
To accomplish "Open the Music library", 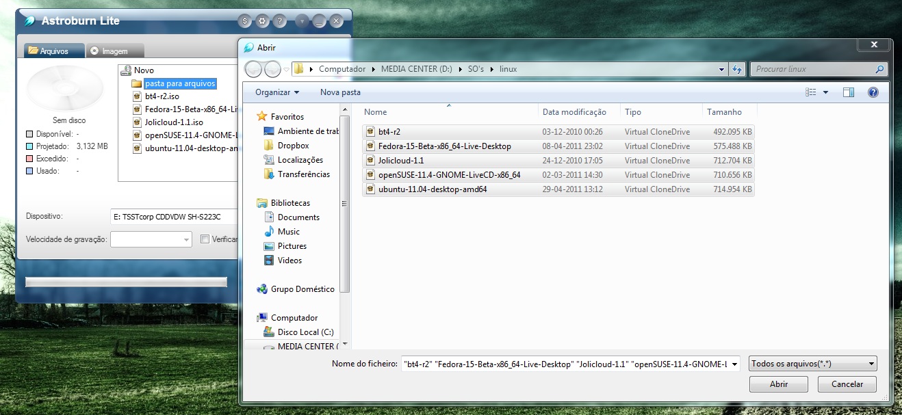I will (289, 232).
